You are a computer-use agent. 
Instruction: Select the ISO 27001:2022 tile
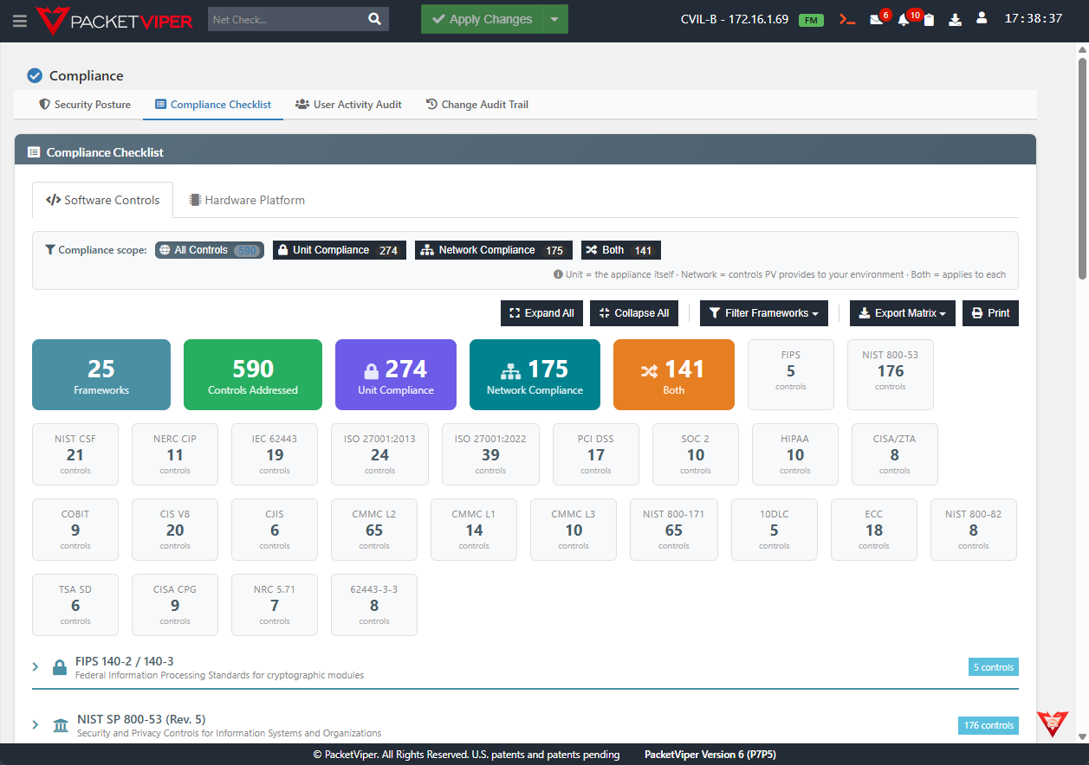click(490, 454)
